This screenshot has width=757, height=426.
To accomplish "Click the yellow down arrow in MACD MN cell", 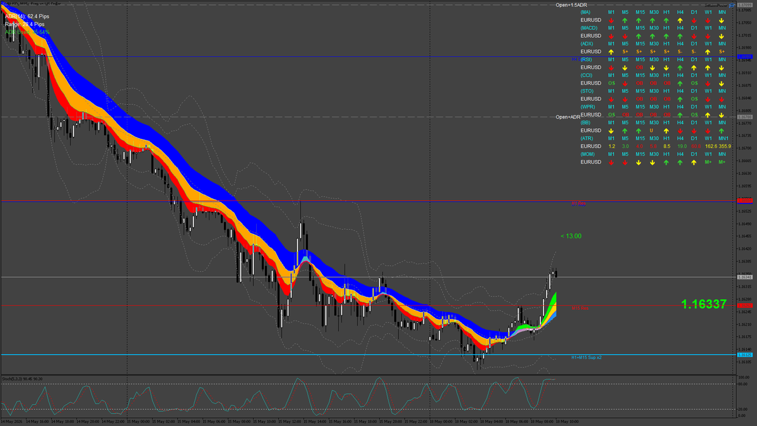I will tap(722, 36).
